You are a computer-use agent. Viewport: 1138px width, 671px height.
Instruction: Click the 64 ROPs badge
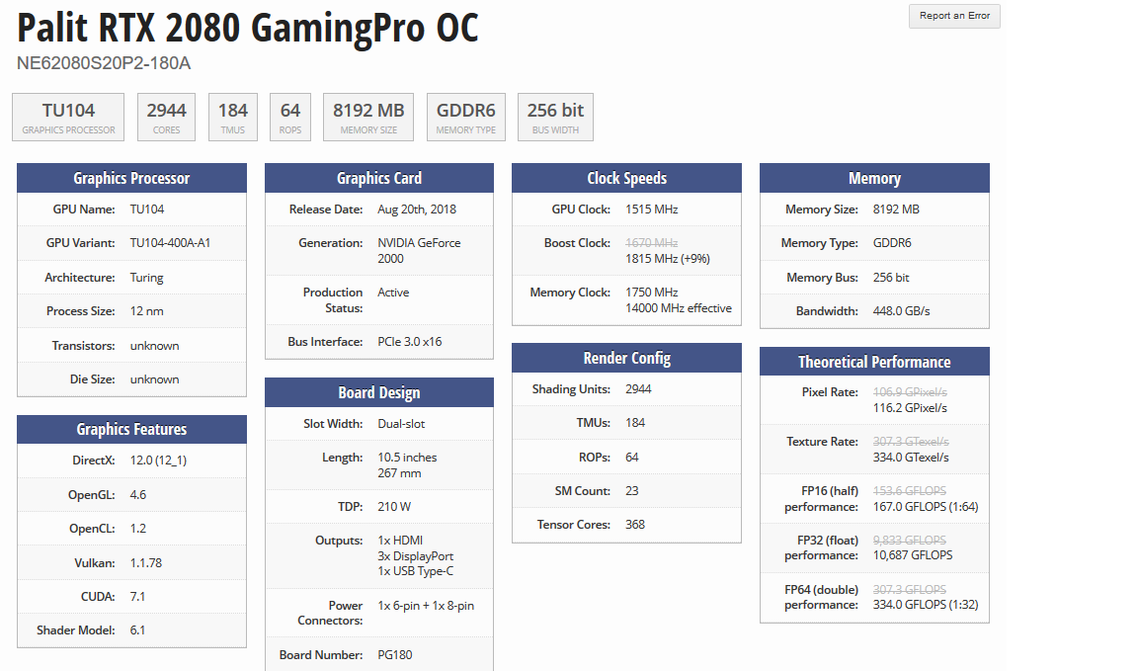290,117
